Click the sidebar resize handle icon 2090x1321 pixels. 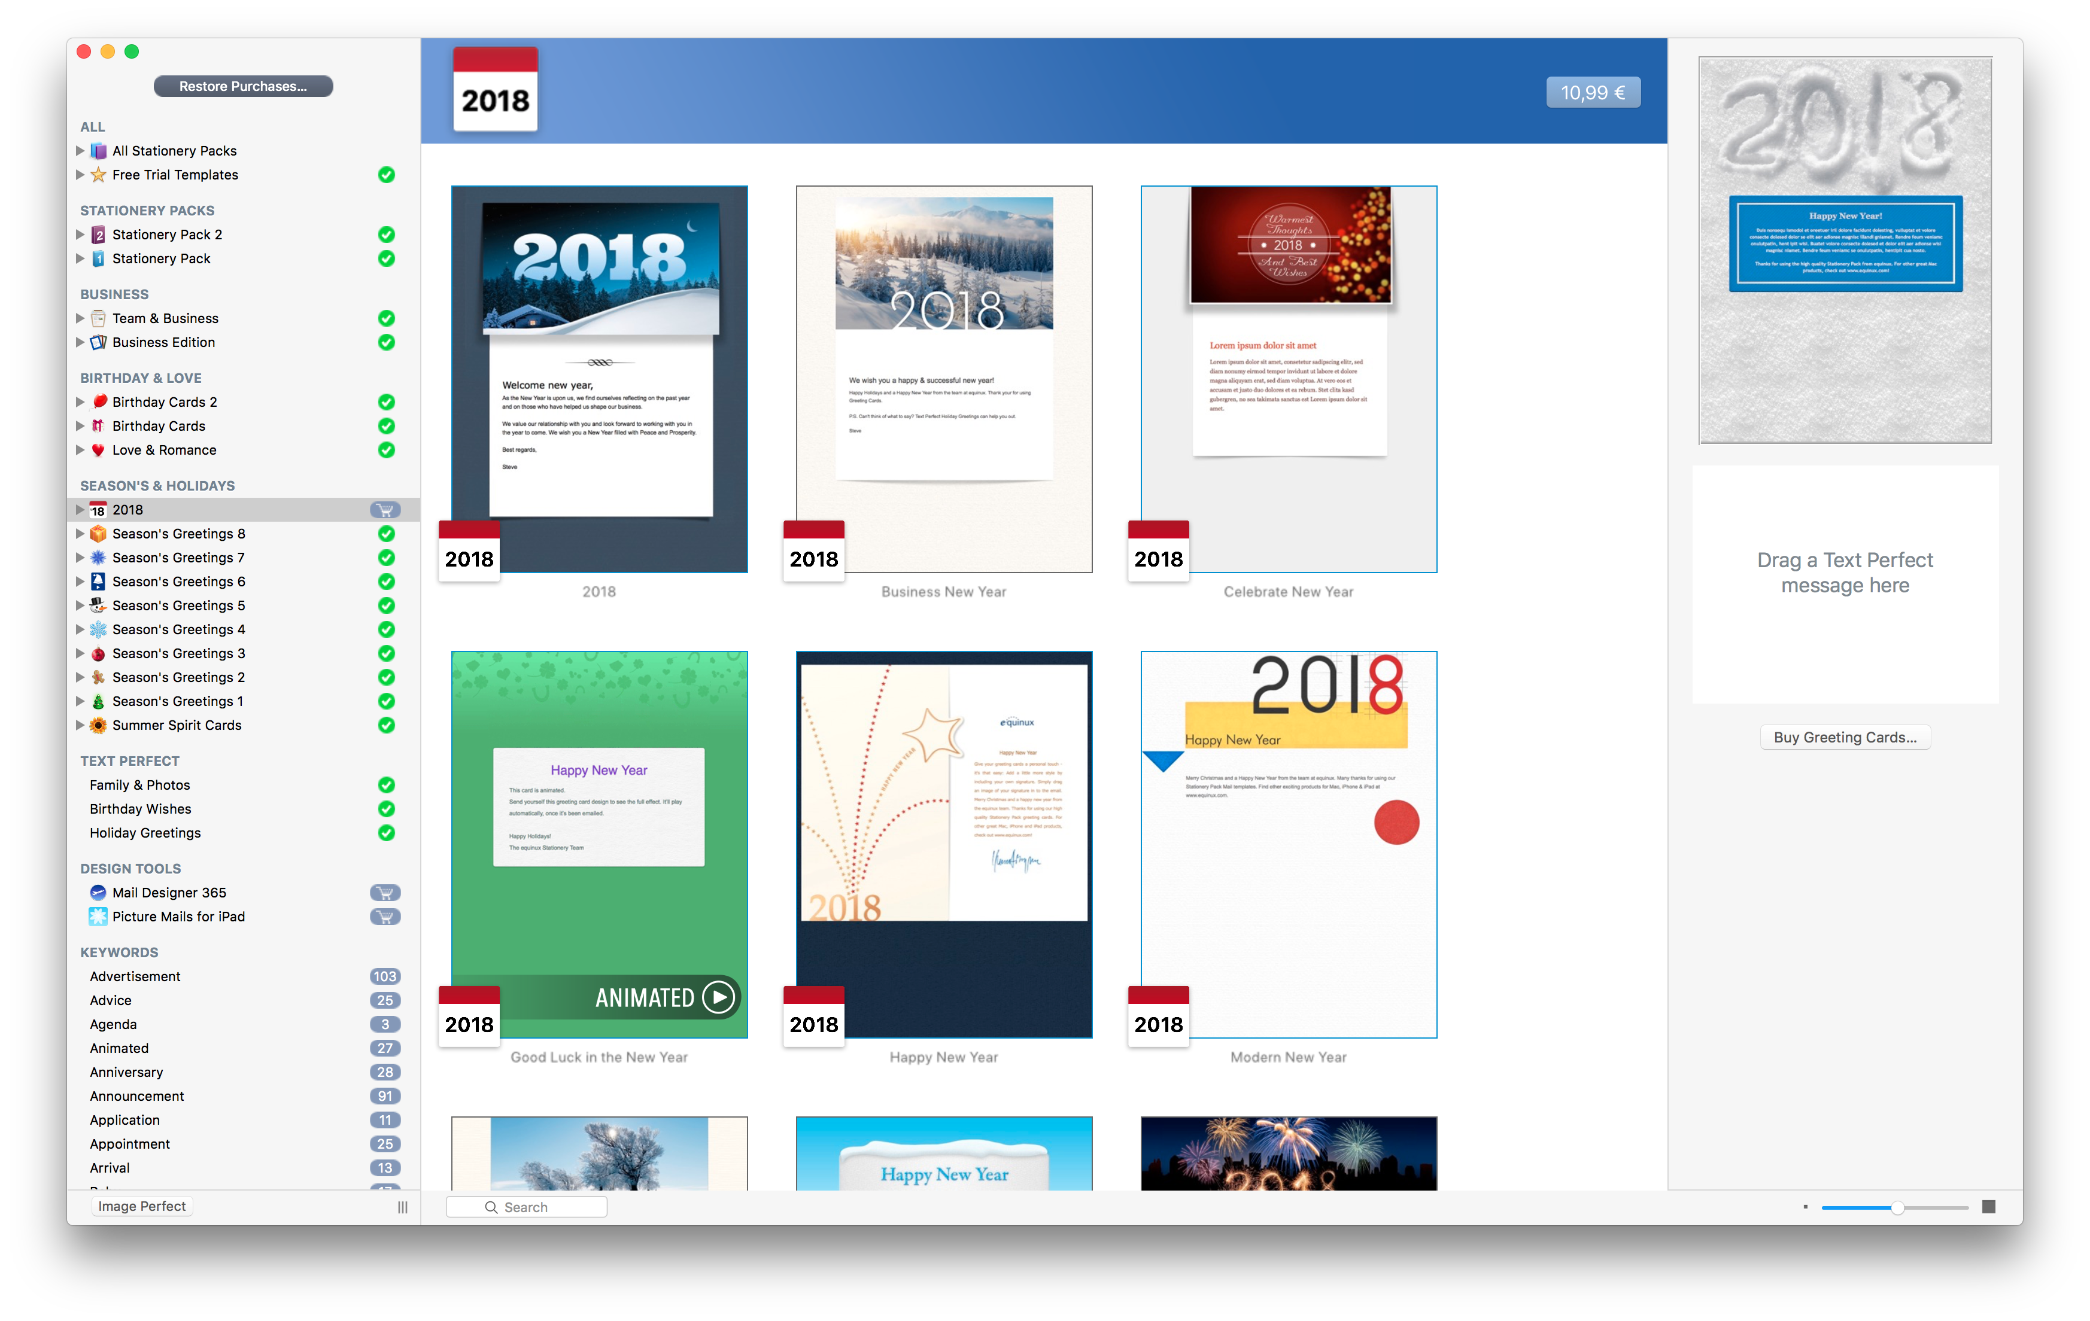pos(403,1207)
